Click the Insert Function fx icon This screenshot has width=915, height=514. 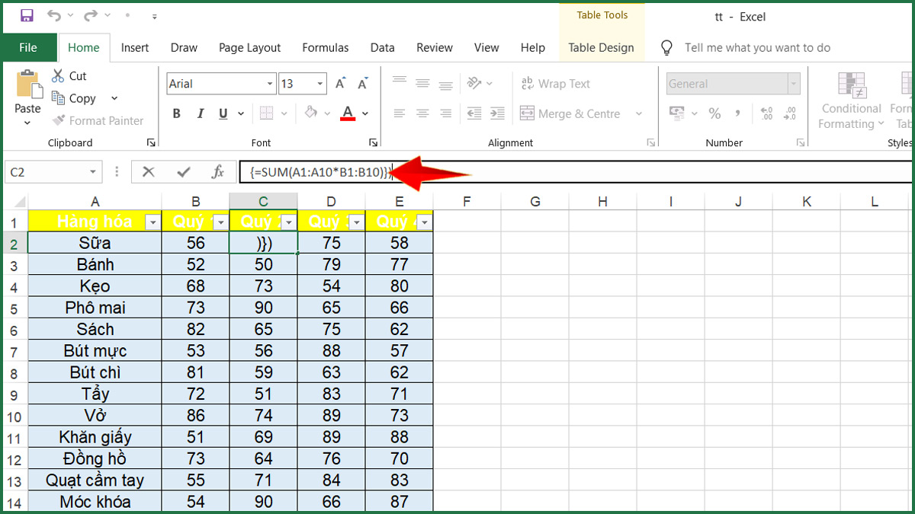217,172
